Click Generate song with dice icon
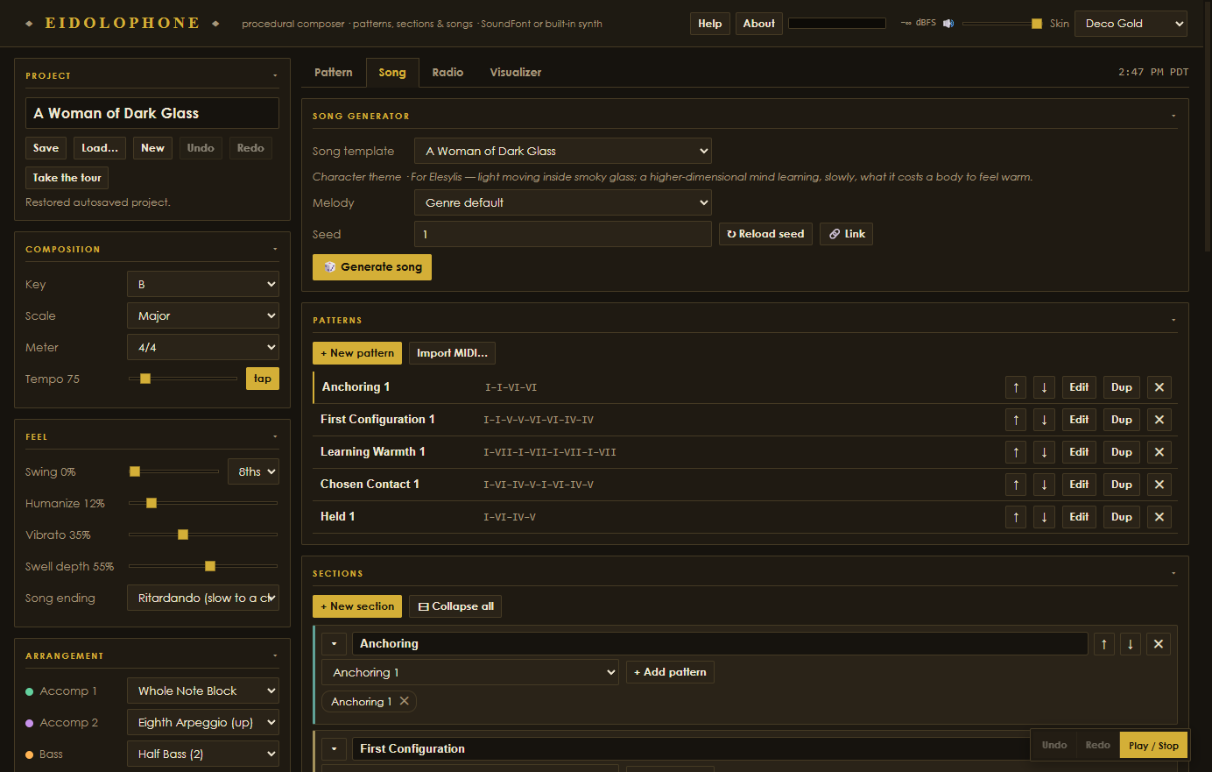This screenshot has height=772, width=1212. (x=372, y=267)
